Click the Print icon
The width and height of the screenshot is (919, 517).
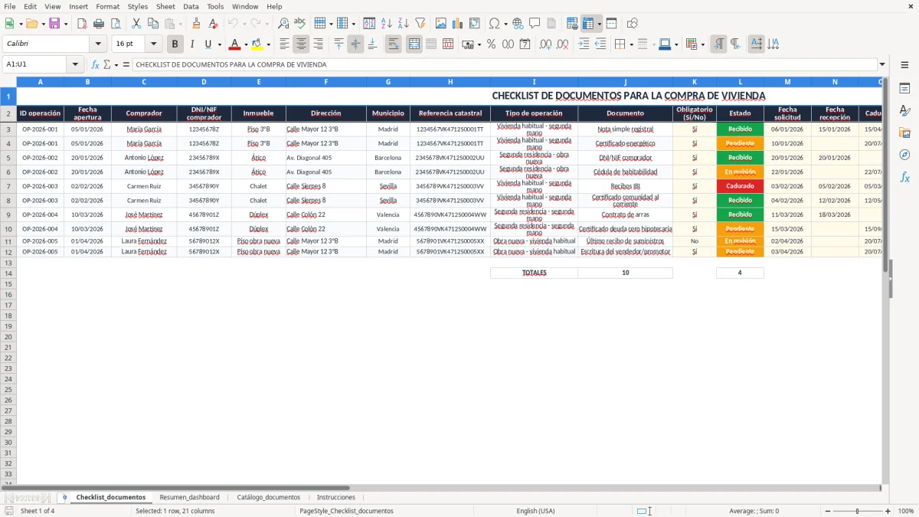coord(99,24)
